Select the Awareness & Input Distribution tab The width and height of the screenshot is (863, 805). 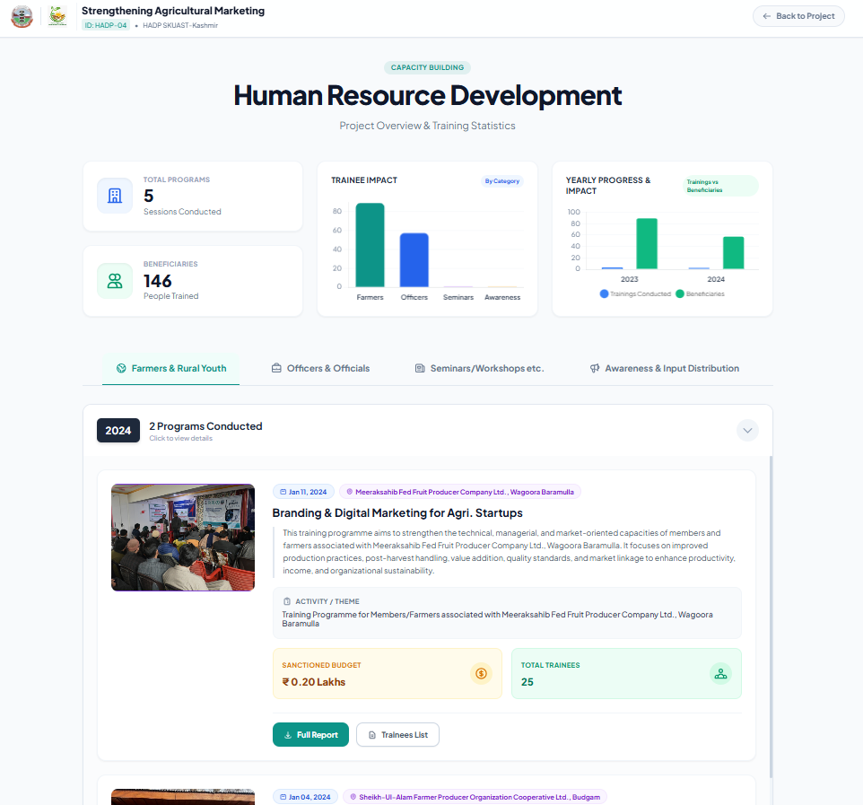point(664,368)
